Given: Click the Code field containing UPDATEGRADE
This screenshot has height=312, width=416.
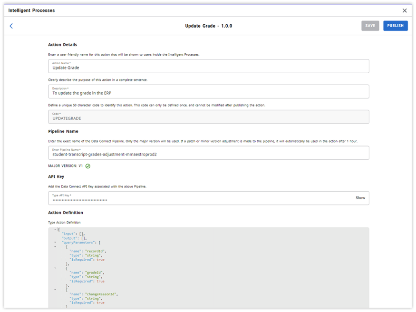Looking at the screenshot, I should pyautogui.click(x=208, y=117).
